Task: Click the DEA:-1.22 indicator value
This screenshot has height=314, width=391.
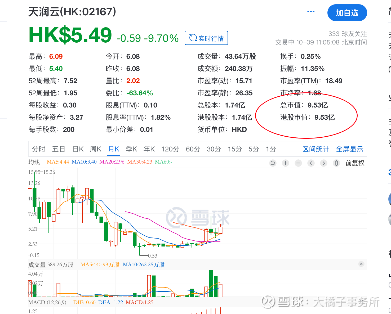Action: coord(111,302)
